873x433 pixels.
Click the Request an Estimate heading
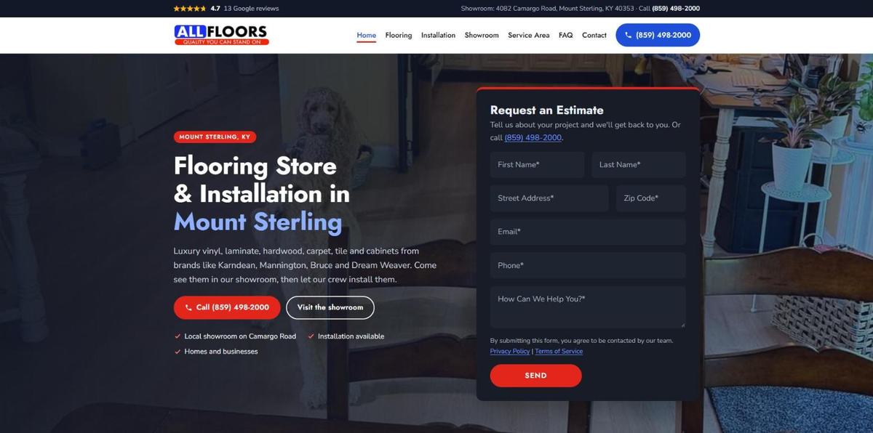coord(547,110)
